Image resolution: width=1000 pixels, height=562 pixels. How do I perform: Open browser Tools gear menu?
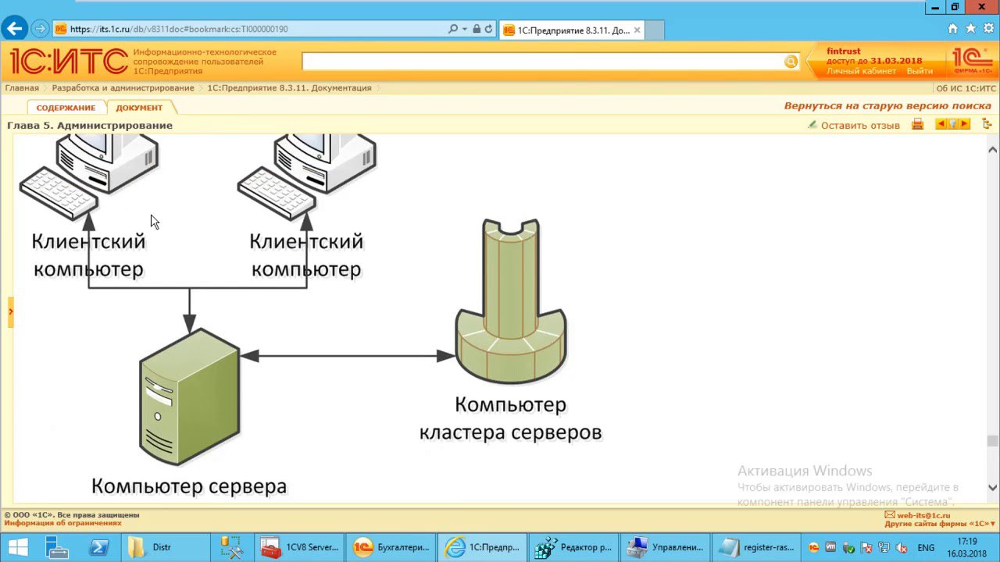(988, 29)
